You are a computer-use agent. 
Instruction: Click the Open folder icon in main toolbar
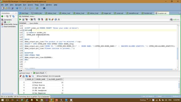pyautogui.click(x=6, y=8)
